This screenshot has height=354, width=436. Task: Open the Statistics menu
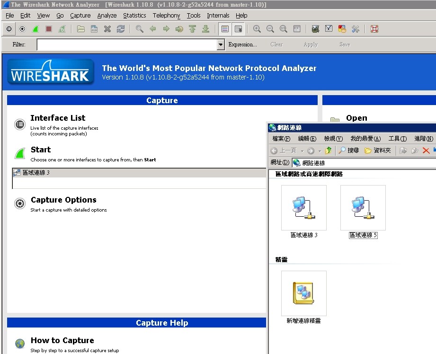click(x=134, y=16)
